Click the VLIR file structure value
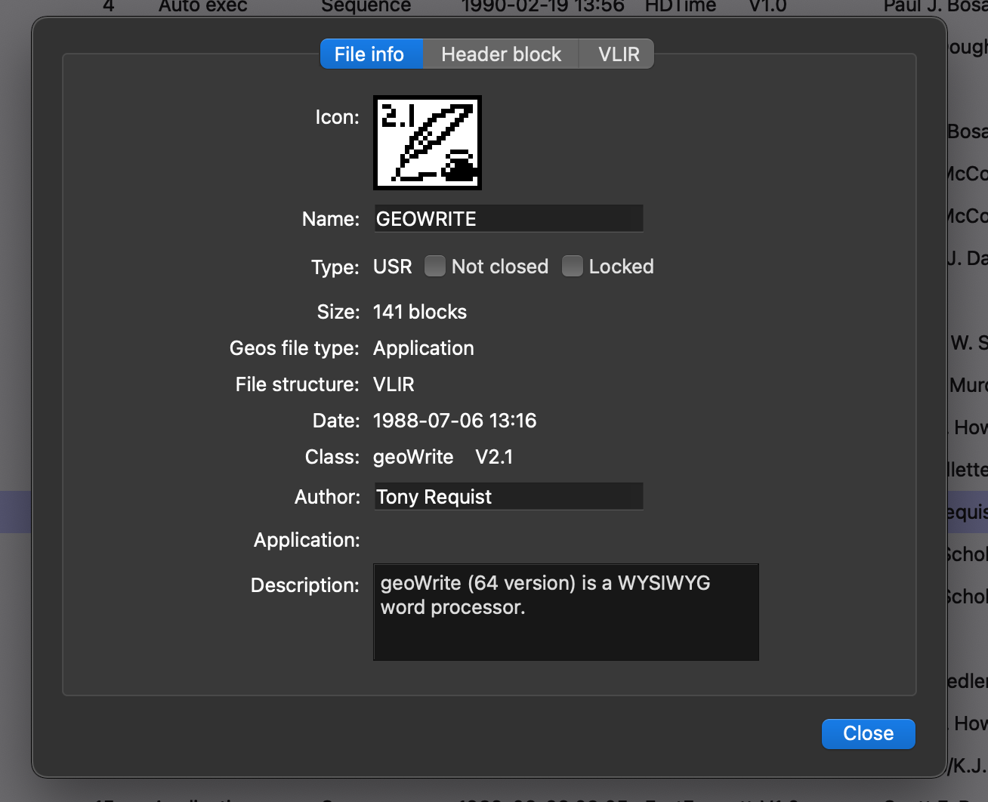This screenshot has width=988, height=802. (394, 384)
